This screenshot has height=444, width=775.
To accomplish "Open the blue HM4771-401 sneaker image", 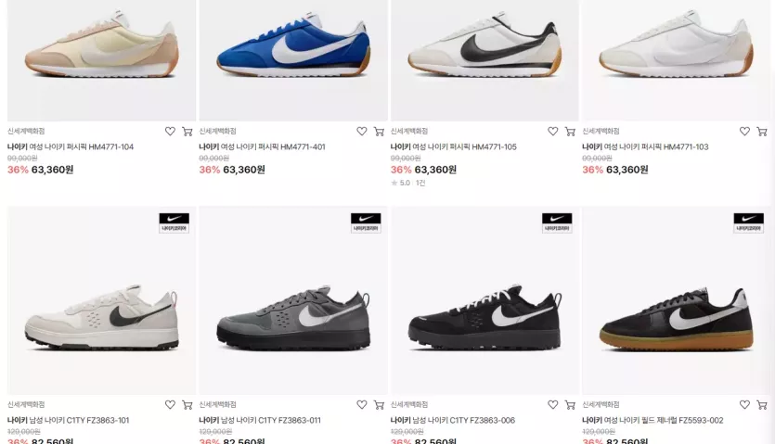I will (293, 60).
